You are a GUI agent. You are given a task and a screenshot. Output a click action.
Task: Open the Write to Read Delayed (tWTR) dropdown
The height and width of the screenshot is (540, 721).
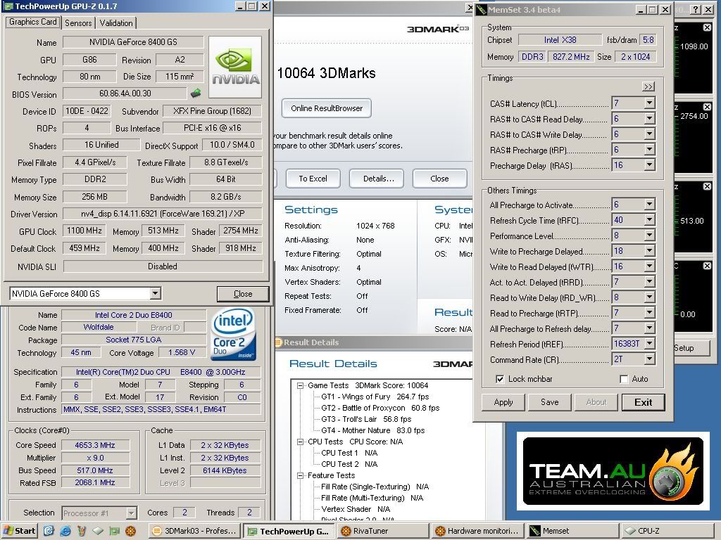[649, 266]
